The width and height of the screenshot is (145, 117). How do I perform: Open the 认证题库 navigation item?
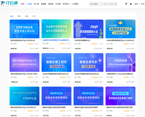click(75, 4)
